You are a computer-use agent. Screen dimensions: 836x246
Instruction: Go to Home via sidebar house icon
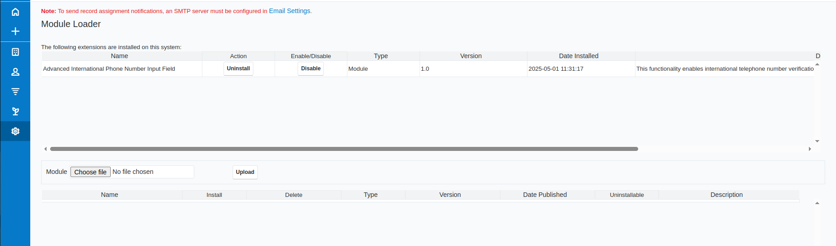pyautogui.click(x=15, y=12)
